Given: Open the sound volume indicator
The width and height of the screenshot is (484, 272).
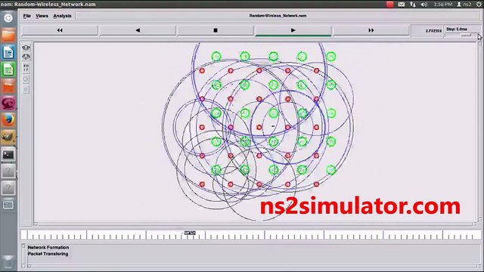Looking at the screenshot, I should click(424, 5).
